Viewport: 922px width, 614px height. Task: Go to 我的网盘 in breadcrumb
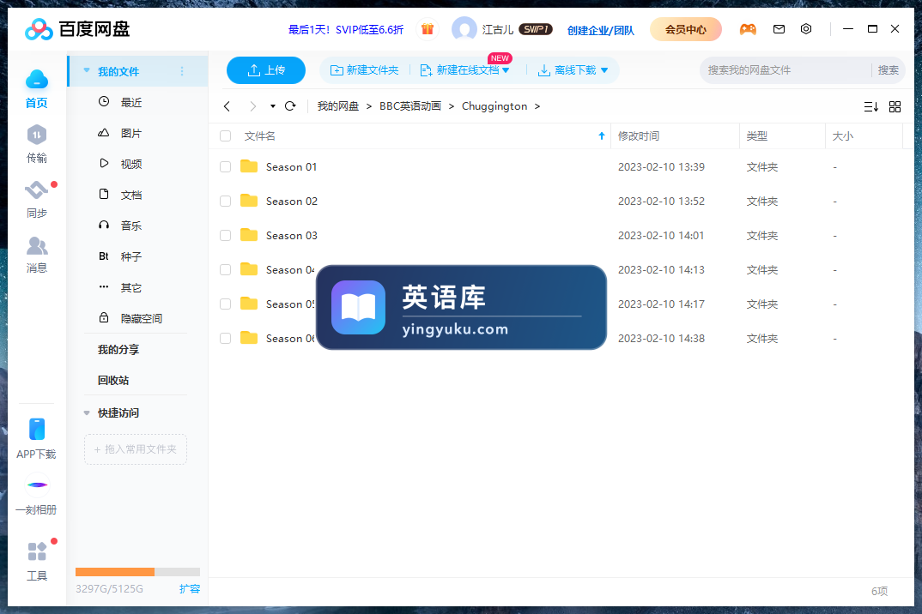338,106
